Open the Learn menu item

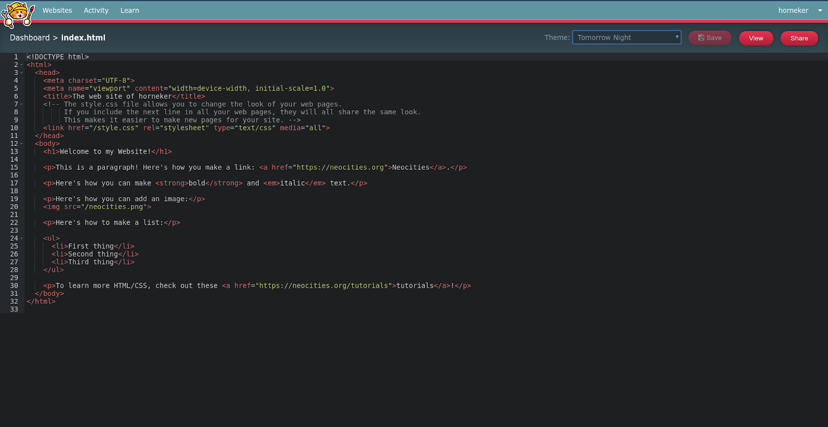coord(130,10)
